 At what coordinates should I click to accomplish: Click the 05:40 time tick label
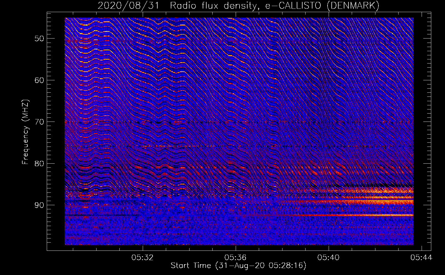tap(328, 258)
